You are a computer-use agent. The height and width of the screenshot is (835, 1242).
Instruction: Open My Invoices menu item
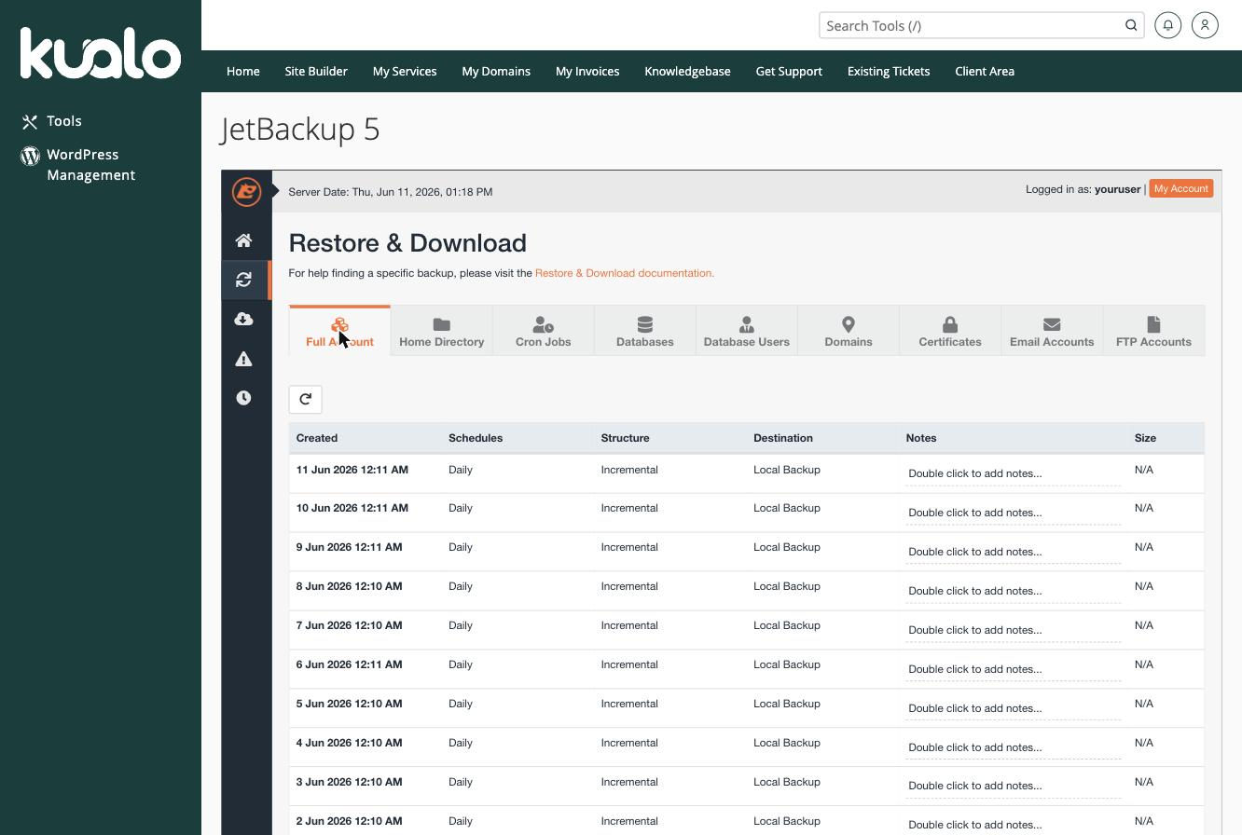(587, 71)
